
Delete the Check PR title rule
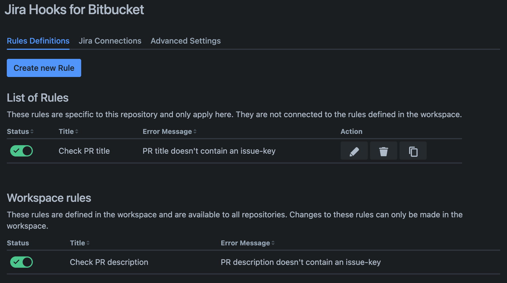tap(383, 151)
